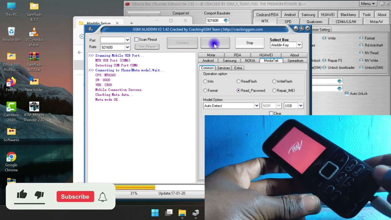The image size is (391, 220).
Task: Open the Recycle Bin
Action: pos(11,34)
